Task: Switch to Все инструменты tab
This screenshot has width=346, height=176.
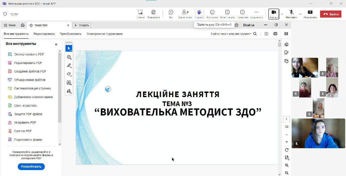Action: click(x=16, y=34)
